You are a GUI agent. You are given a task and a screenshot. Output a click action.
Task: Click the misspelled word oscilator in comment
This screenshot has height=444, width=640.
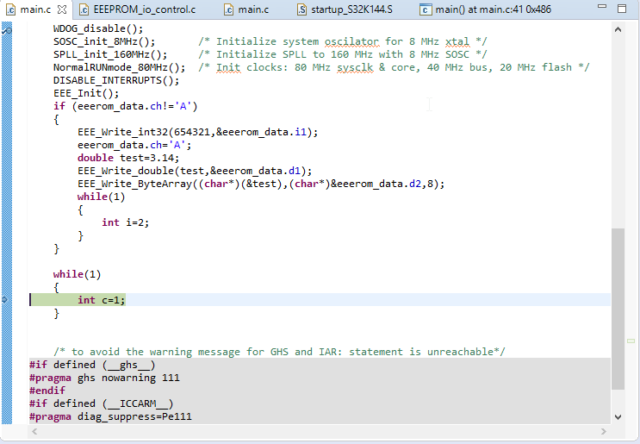(351, 41)
